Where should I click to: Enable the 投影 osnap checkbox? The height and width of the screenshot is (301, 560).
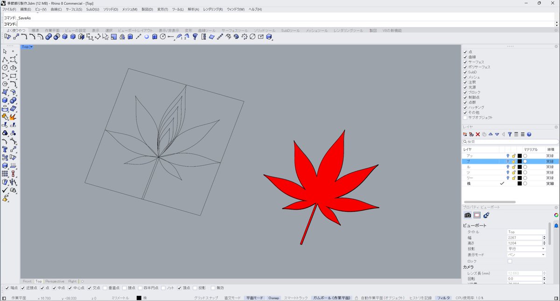pos(196,288)
